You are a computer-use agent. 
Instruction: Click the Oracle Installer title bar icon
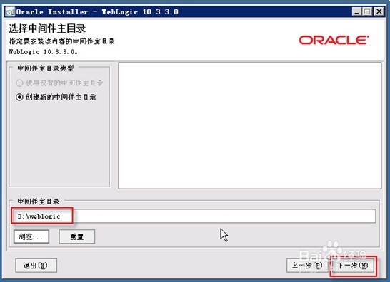coord(10,11)
